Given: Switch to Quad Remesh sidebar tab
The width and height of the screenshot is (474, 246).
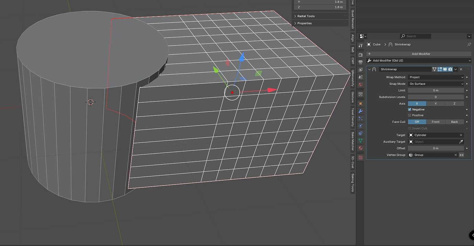Looking at the screenshot, I should pos(352,19).
